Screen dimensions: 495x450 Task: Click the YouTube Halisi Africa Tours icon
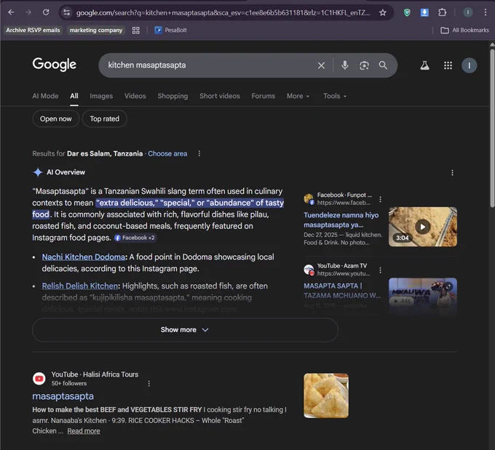(39, 379)
